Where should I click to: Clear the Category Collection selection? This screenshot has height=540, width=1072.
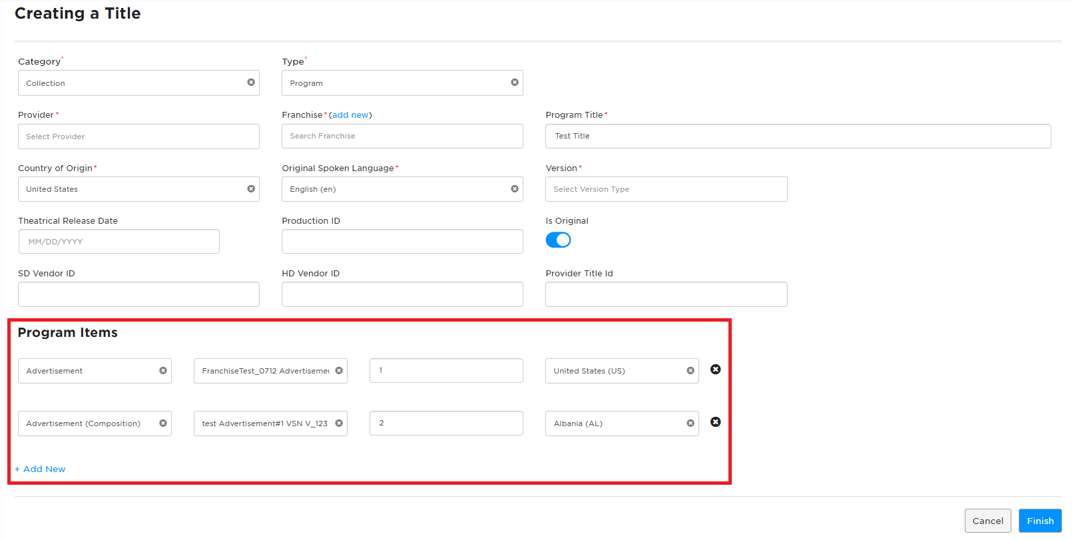point(251,83)
